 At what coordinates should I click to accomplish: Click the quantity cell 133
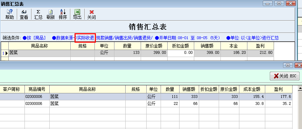(x=127, y=53)
